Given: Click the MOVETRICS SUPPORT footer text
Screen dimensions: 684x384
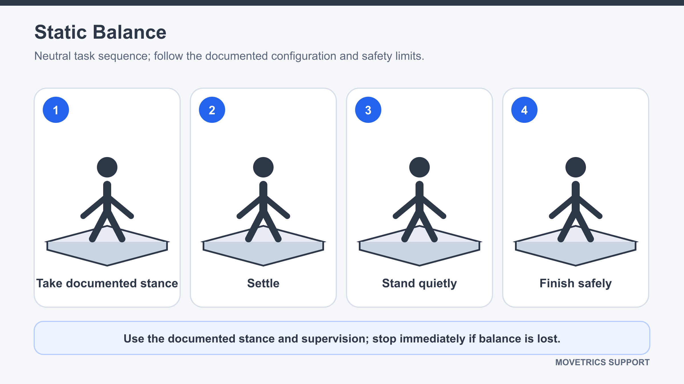Looking at the screenshot, I should (602, 362).
